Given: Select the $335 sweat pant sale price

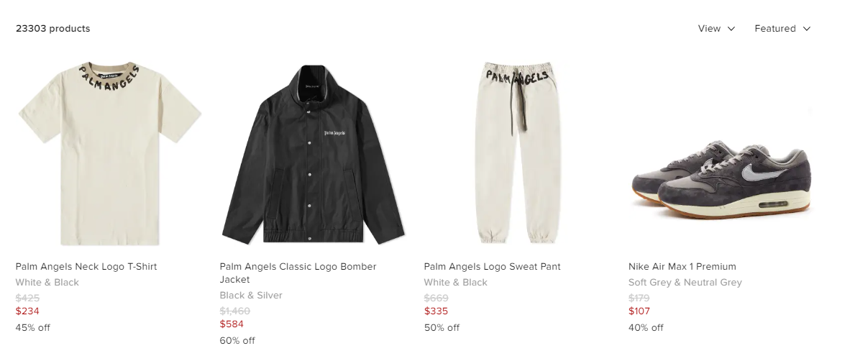Looking at the screenshot, I should (x=436, y=311).
